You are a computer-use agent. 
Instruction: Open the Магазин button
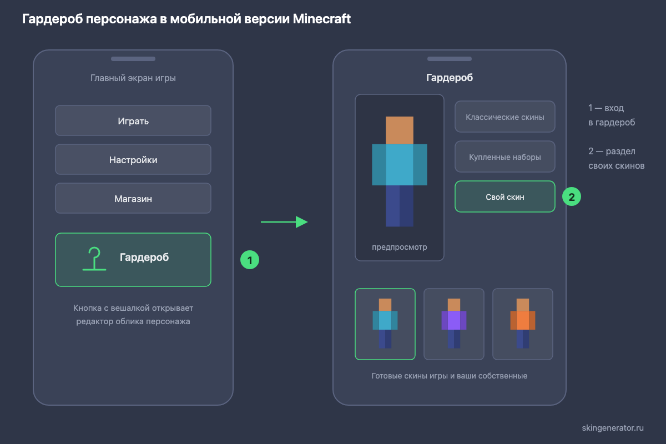click(133, 198)
